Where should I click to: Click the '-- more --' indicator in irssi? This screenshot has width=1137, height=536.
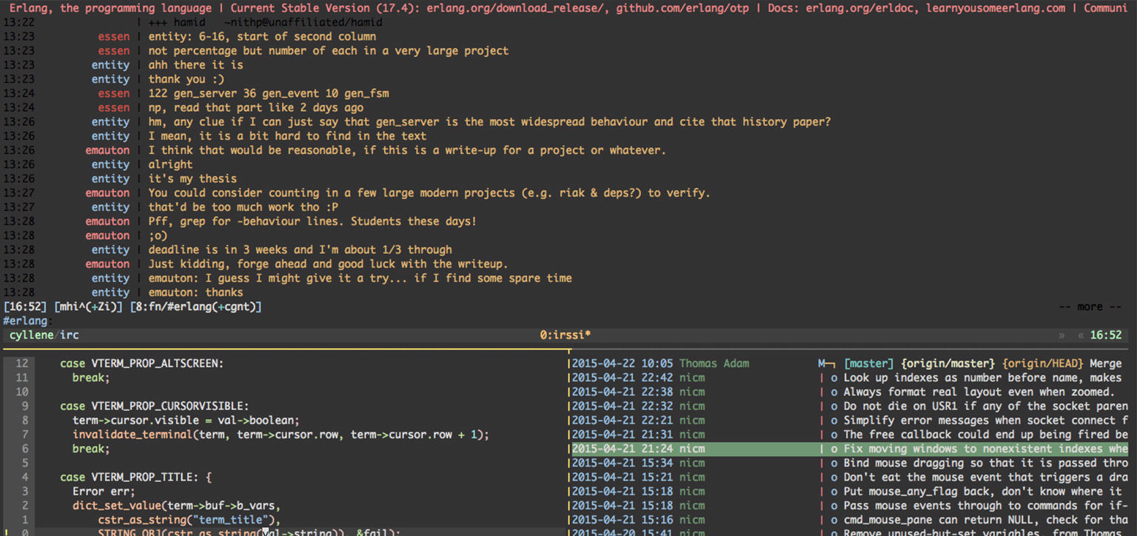point(1090,306)
